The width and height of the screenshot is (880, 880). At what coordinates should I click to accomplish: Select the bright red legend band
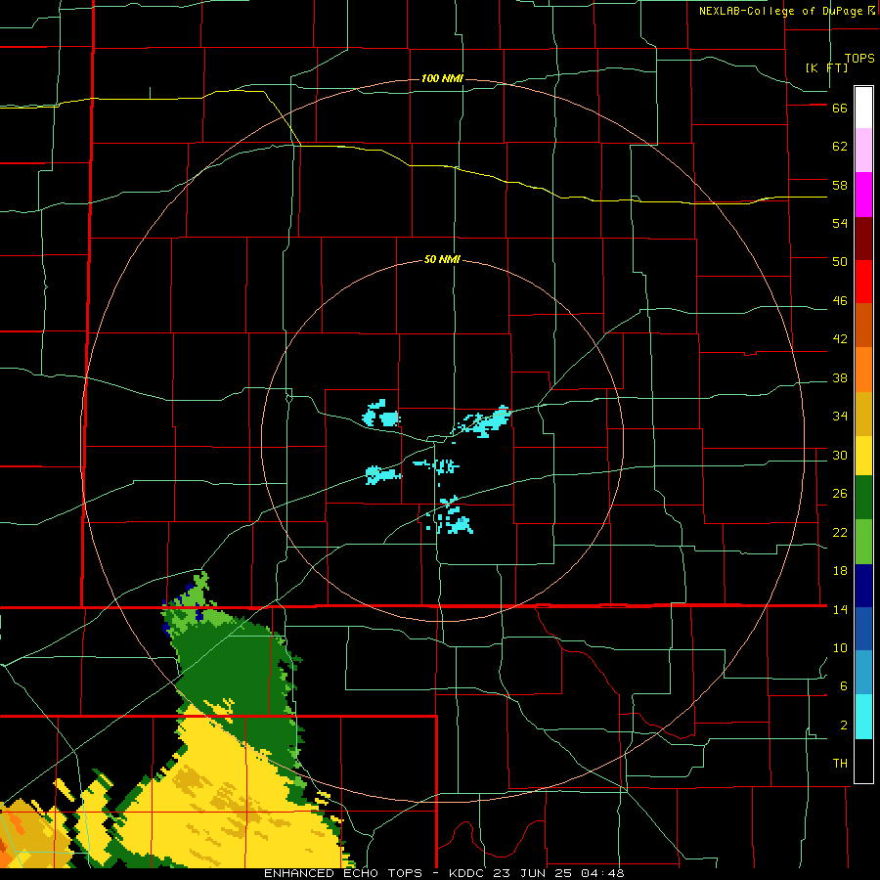point(863,282)
